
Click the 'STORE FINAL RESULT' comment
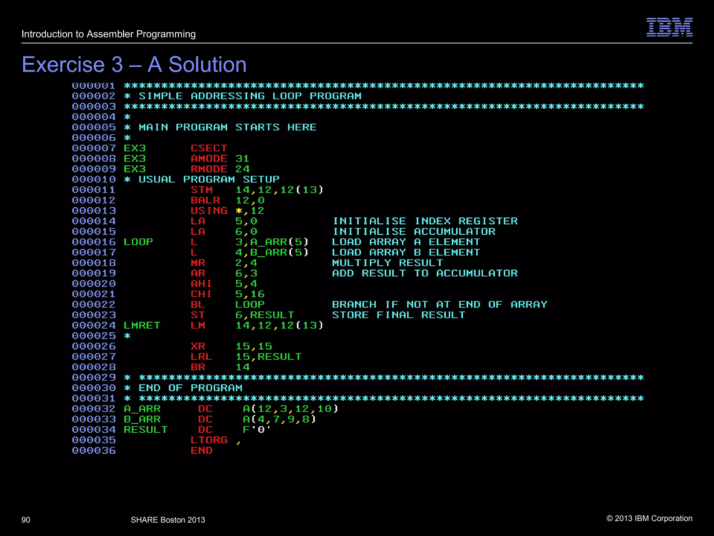click(399, 315)
